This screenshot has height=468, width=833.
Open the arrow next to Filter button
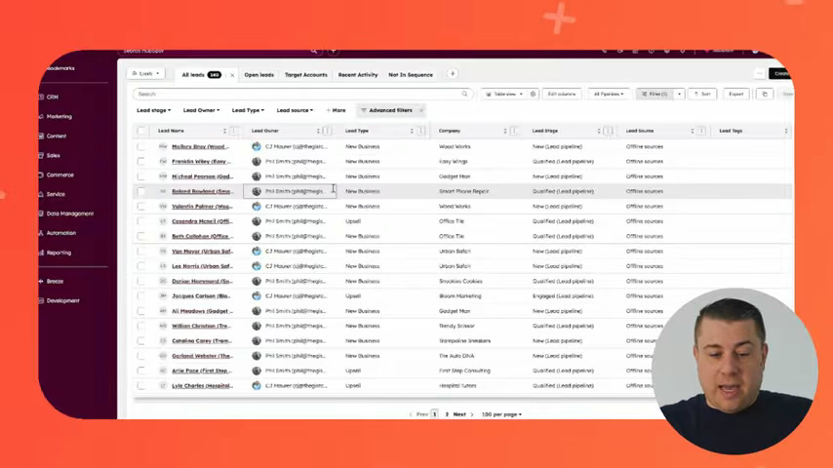click(679, 94)
